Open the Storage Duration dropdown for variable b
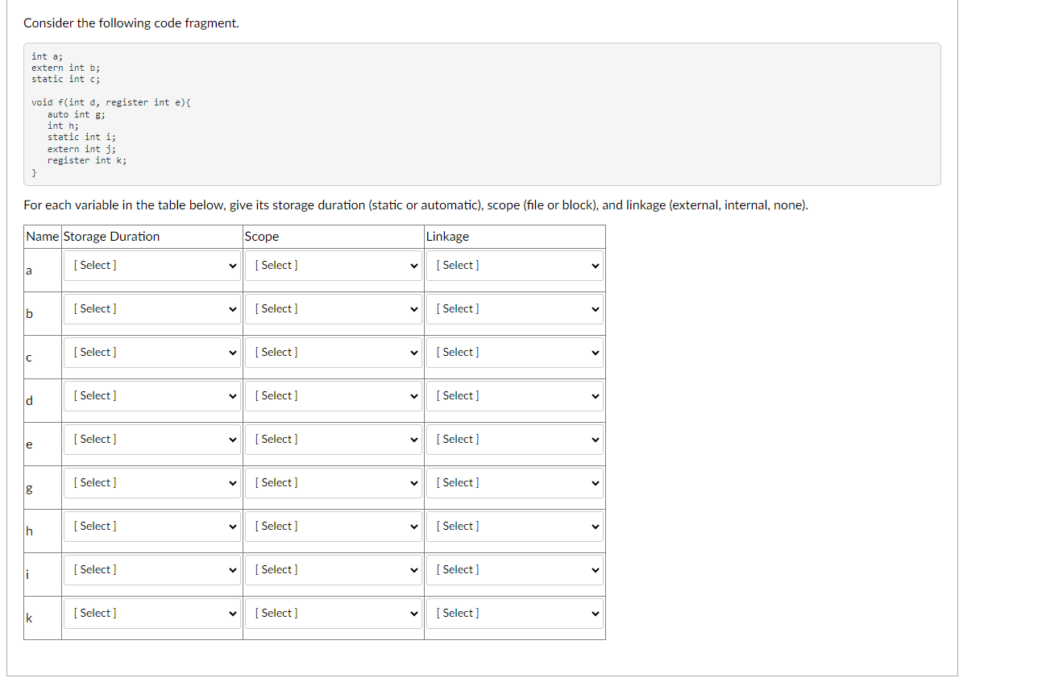Screen dimensions: 1042x682 152,308
